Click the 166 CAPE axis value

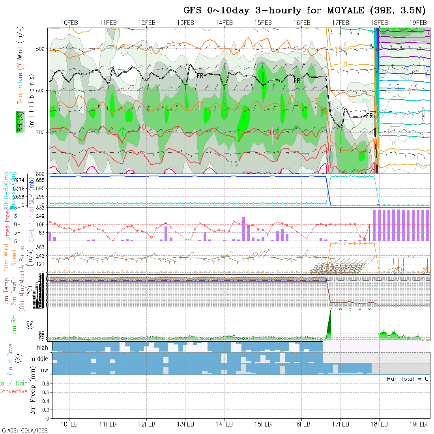(x=40, y=224)
